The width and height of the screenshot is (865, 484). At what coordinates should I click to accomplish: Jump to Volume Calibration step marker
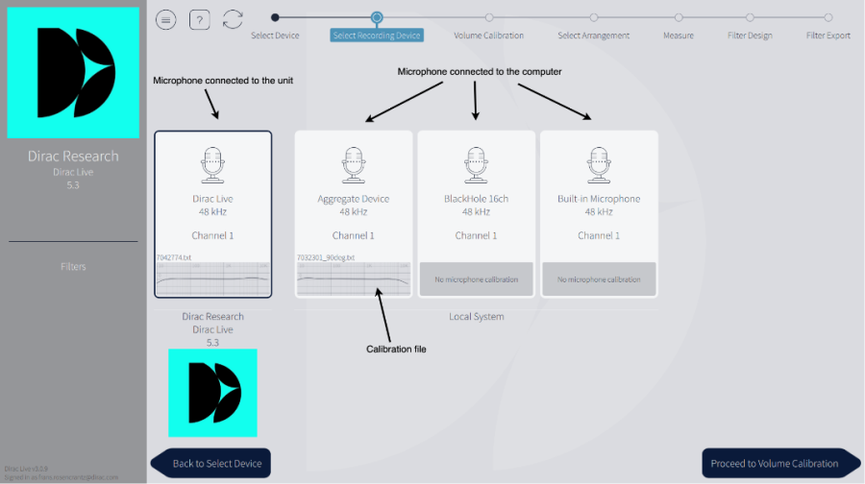pos(489,17)
